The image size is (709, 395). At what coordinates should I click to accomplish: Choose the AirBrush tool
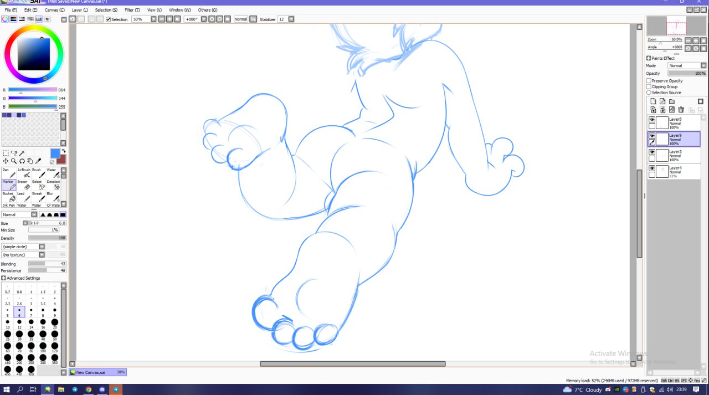pos(24,173)
